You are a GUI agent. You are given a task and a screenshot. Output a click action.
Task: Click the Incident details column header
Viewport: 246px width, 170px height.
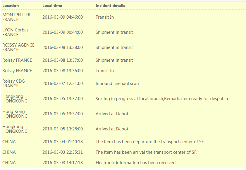(110, 6)
